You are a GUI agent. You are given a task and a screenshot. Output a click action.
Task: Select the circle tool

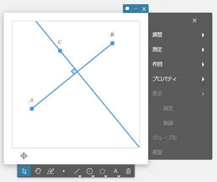pyautogui.click(x=90, y=171)
